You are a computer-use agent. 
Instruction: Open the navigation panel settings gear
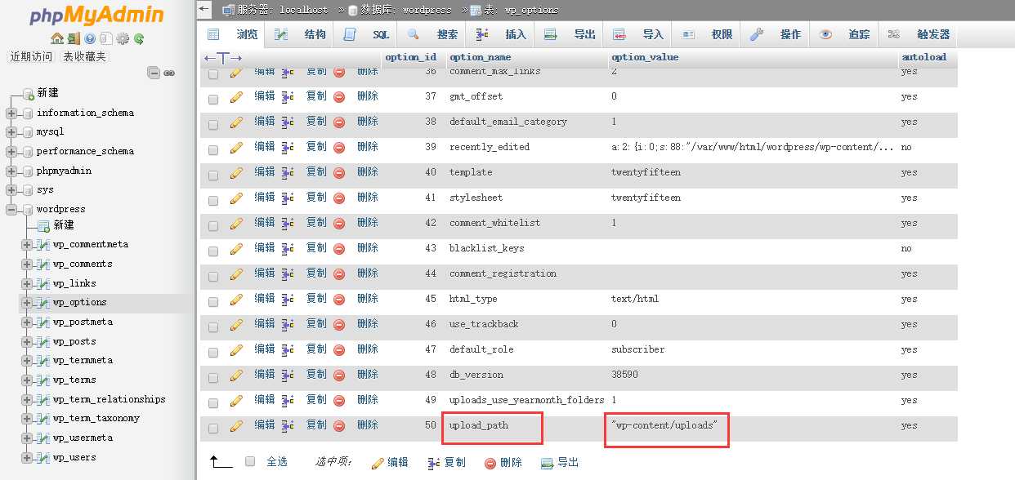123,38
